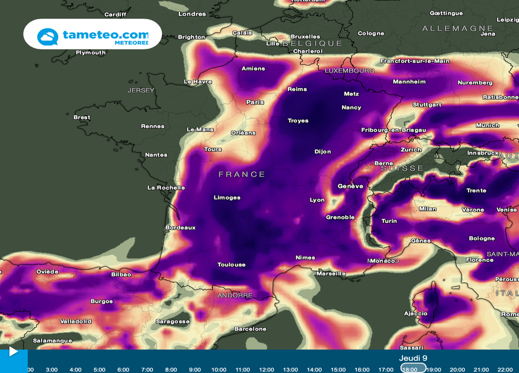Viewport: 519px width, 373px height.
Task: Jump to 12:00 on the timeline
Action: 267,369
